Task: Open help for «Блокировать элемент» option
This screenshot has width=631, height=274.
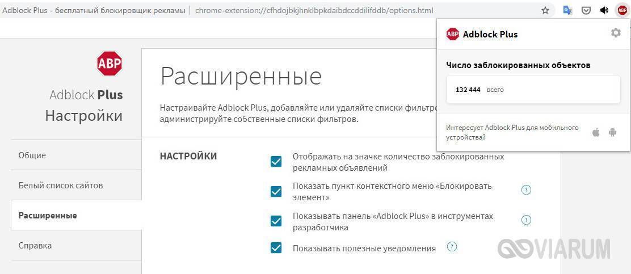Action: pyautogui.click(x=526, y=190)
